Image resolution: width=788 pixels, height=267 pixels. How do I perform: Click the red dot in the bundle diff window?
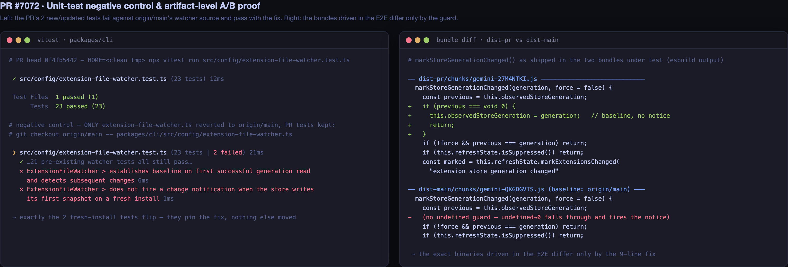click(409, 40)
